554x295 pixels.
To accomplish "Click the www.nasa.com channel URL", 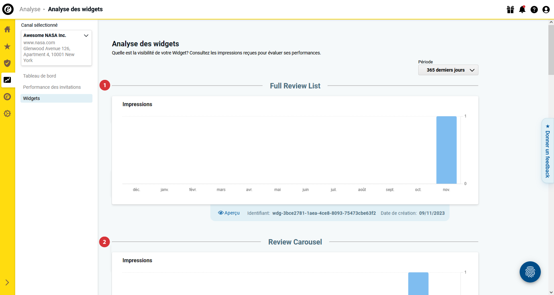I will pyautogui.click(x=39, y=43).
